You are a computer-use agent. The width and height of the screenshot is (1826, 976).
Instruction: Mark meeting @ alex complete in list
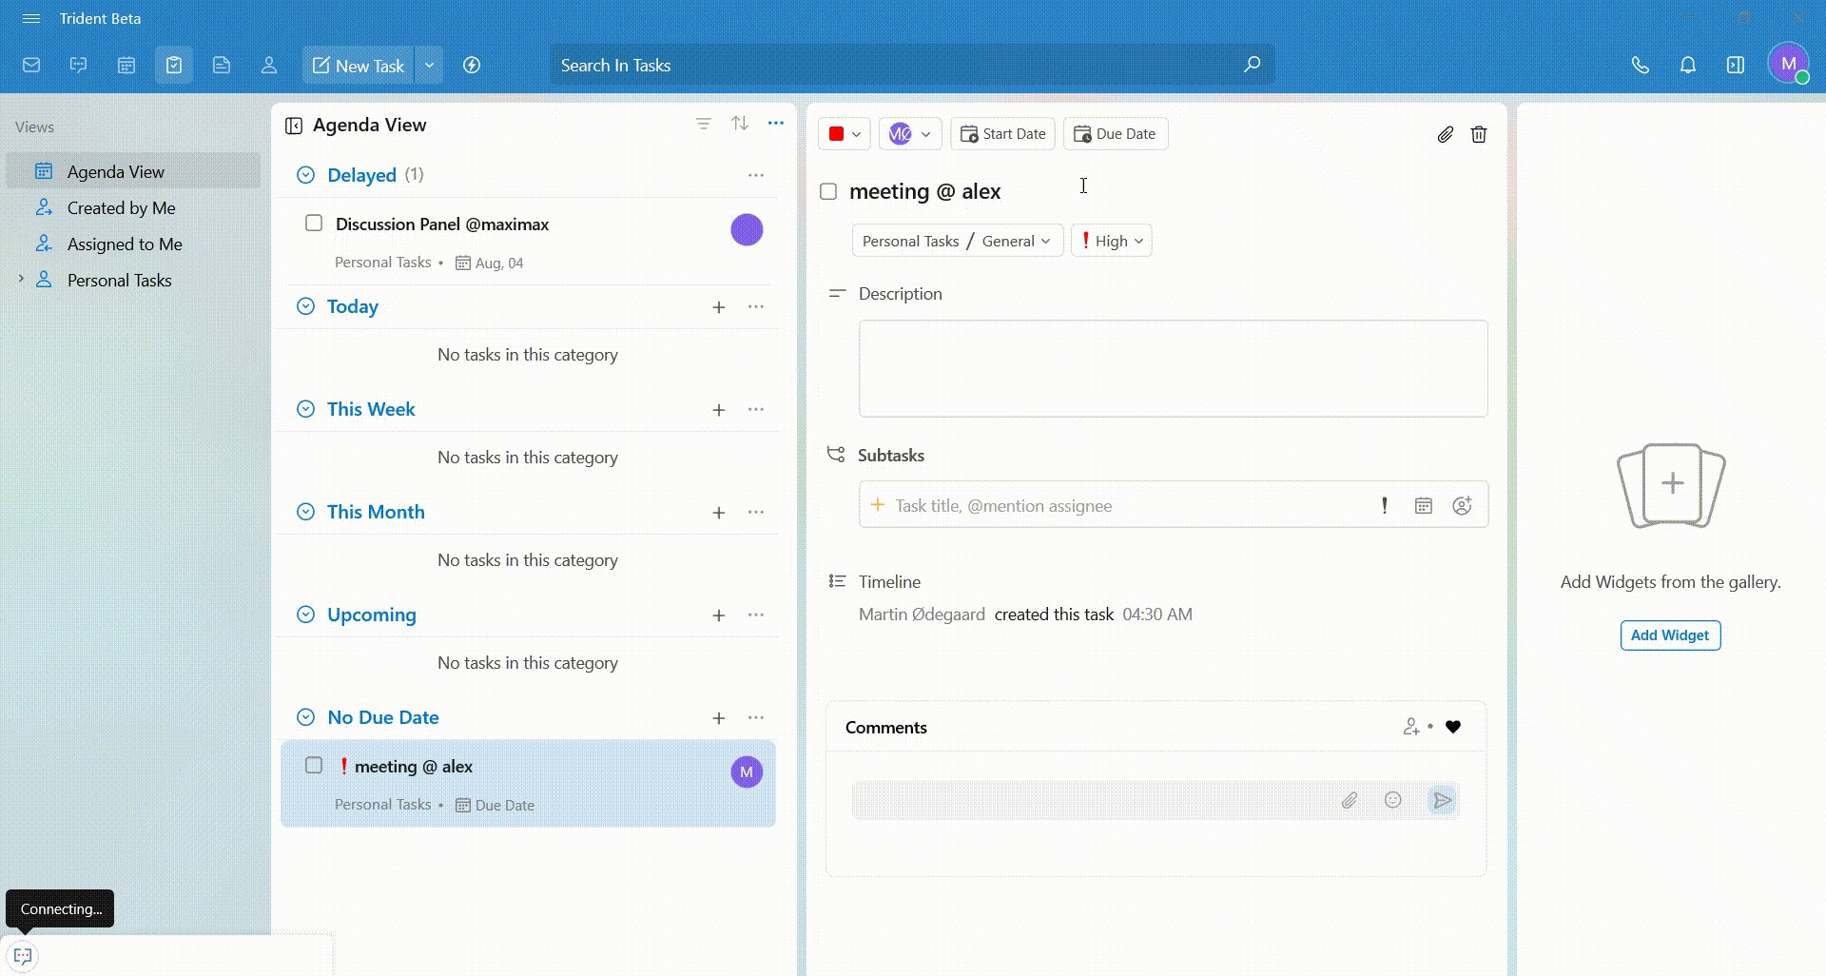point(314,766)
